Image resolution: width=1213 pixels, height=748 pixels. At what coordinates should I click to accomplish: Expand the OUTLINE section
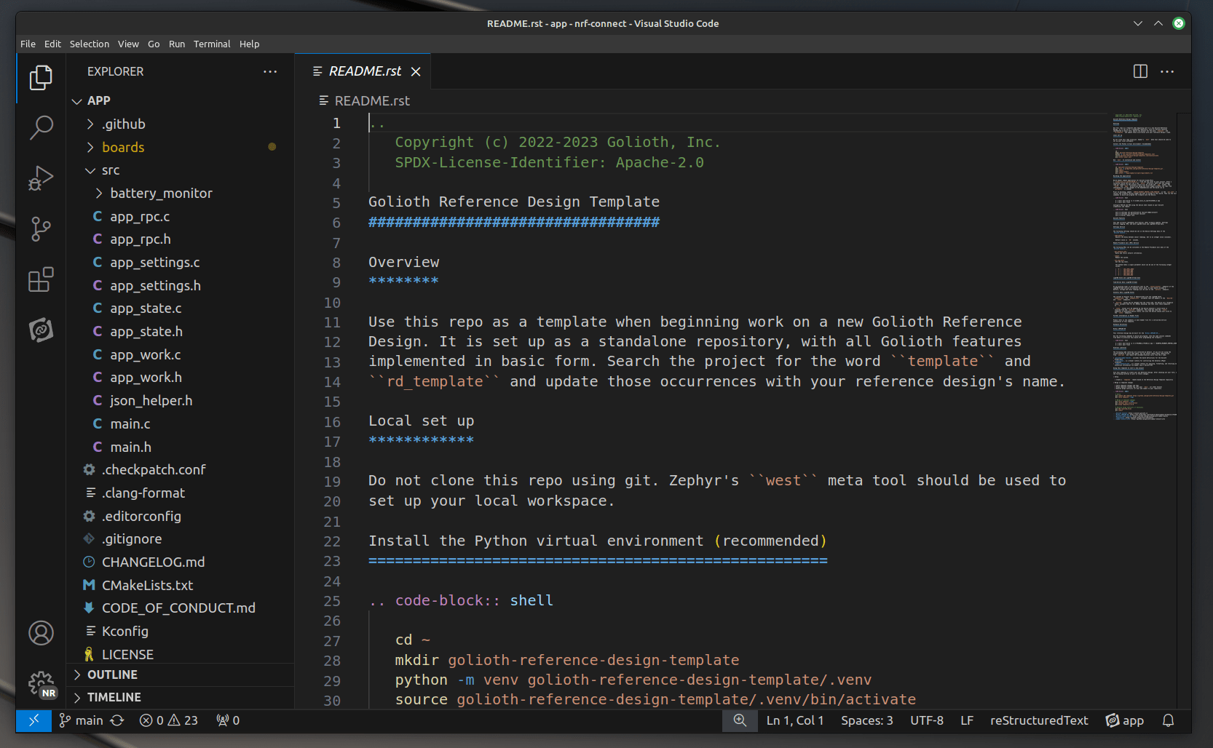181,675
